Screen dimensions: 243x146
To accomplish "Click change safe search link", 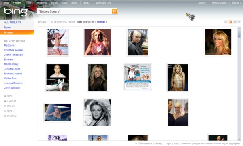I will click(101, 22).
